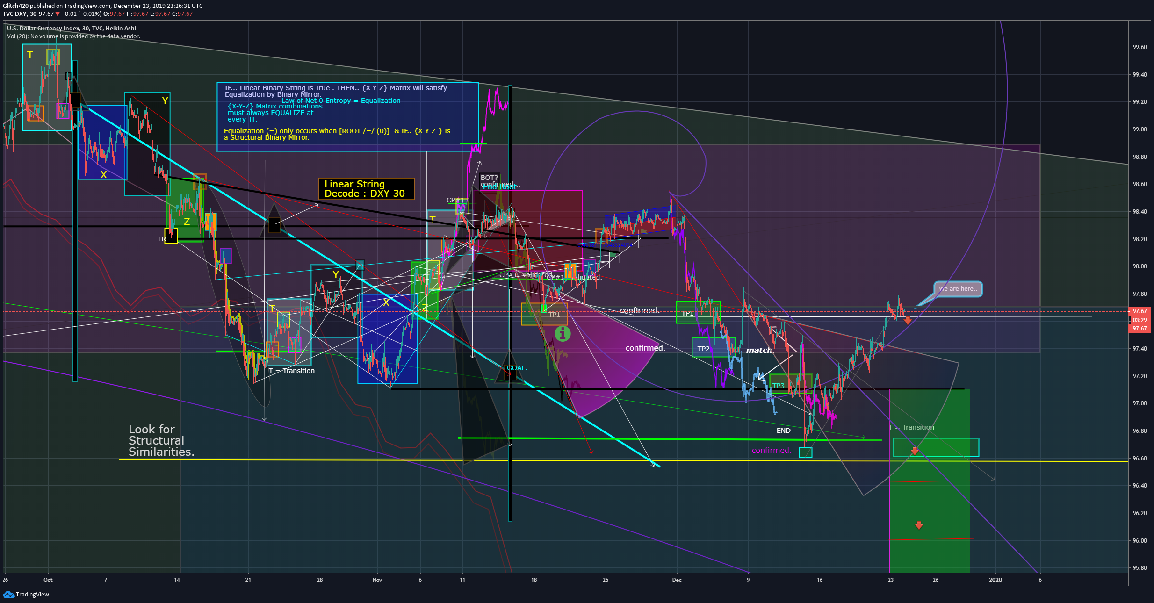The height and width of the screenshot is (603, 1154).
Task: Click the 96.60 price axis label
Action: pos(1140,459)
